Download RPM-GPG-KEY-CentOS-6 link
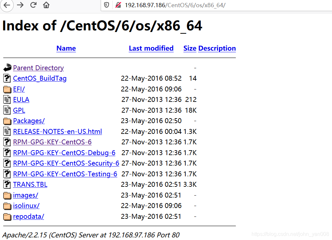The height and width of the screenshot is (240, 332). click(x=52, y=142)
